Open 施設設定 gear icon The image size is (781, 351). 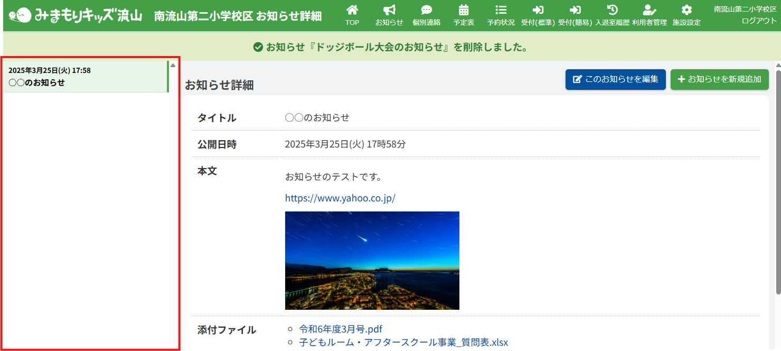pyautogui.click(x=686, y=11)
